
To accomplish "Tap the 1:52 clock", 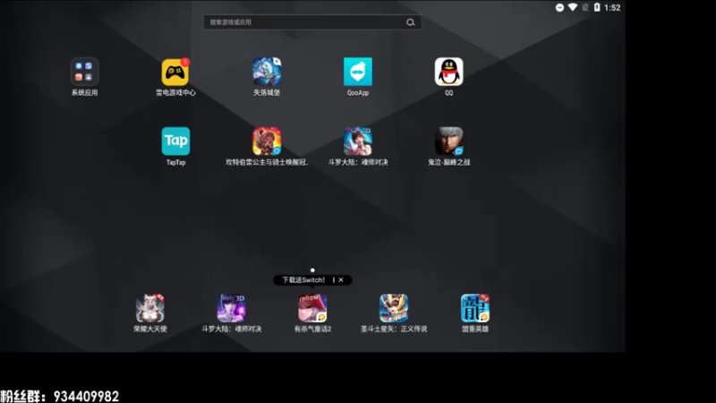I will (x=612, y=8).
